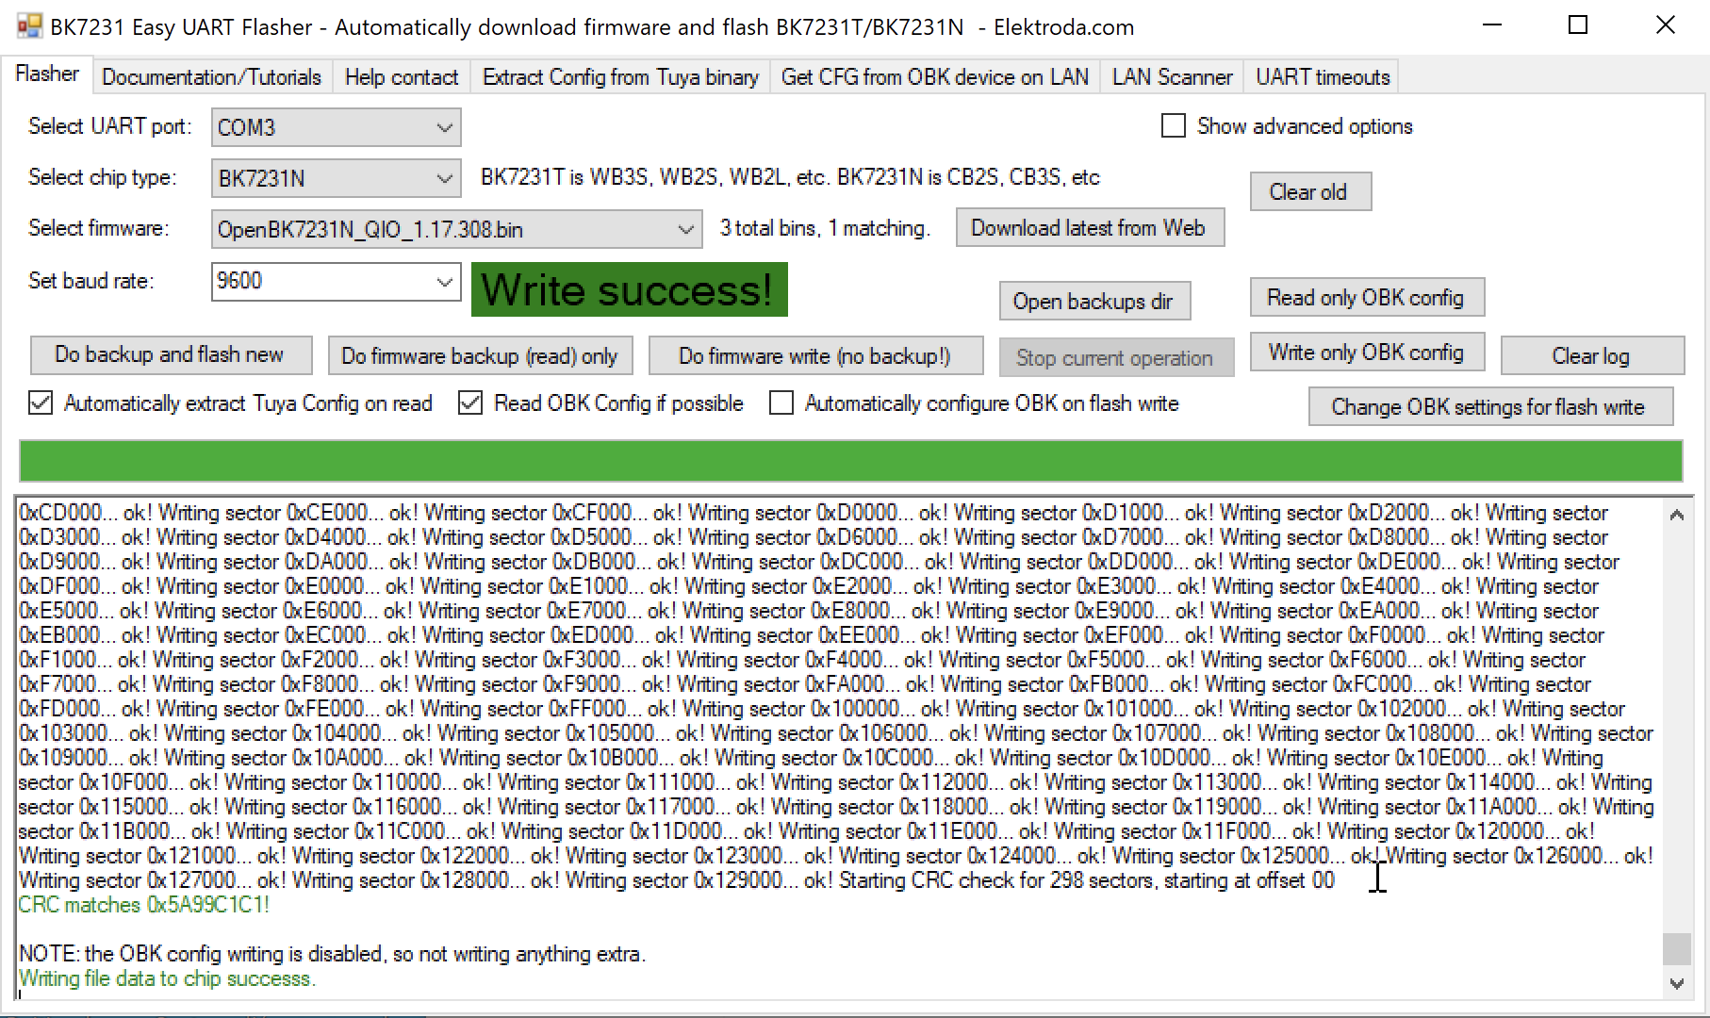The width and height of the screenshot is (1710, 1018).
Task: Click the '3 total bins, 1 matching.' text
Action: pos(826,228)
